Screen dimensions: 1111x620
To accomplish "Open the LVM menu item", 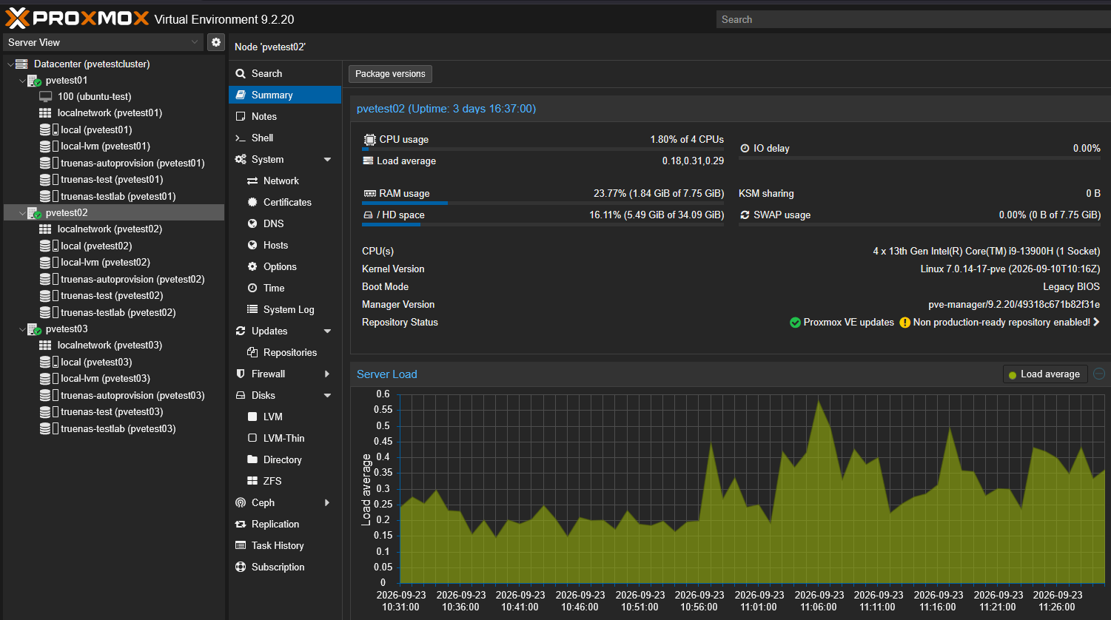I will point(285,417).
